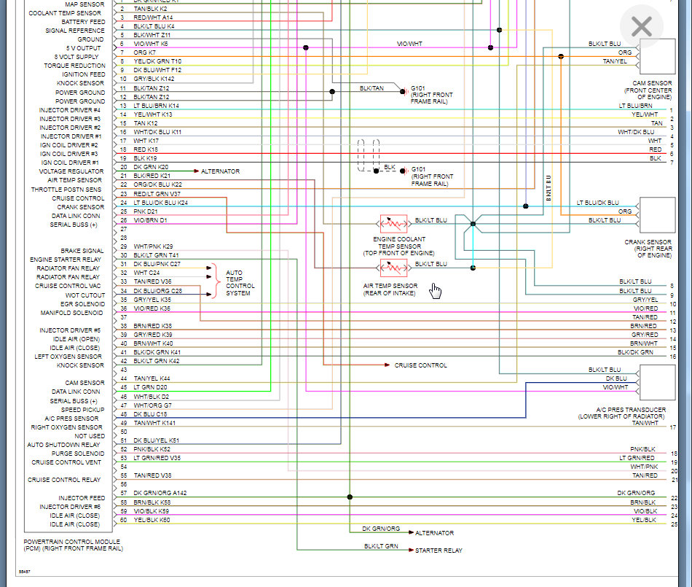692x587 pixels.
Task: Click the THROTTLE POSTN SENS description
Action: (x=66, y=190)
